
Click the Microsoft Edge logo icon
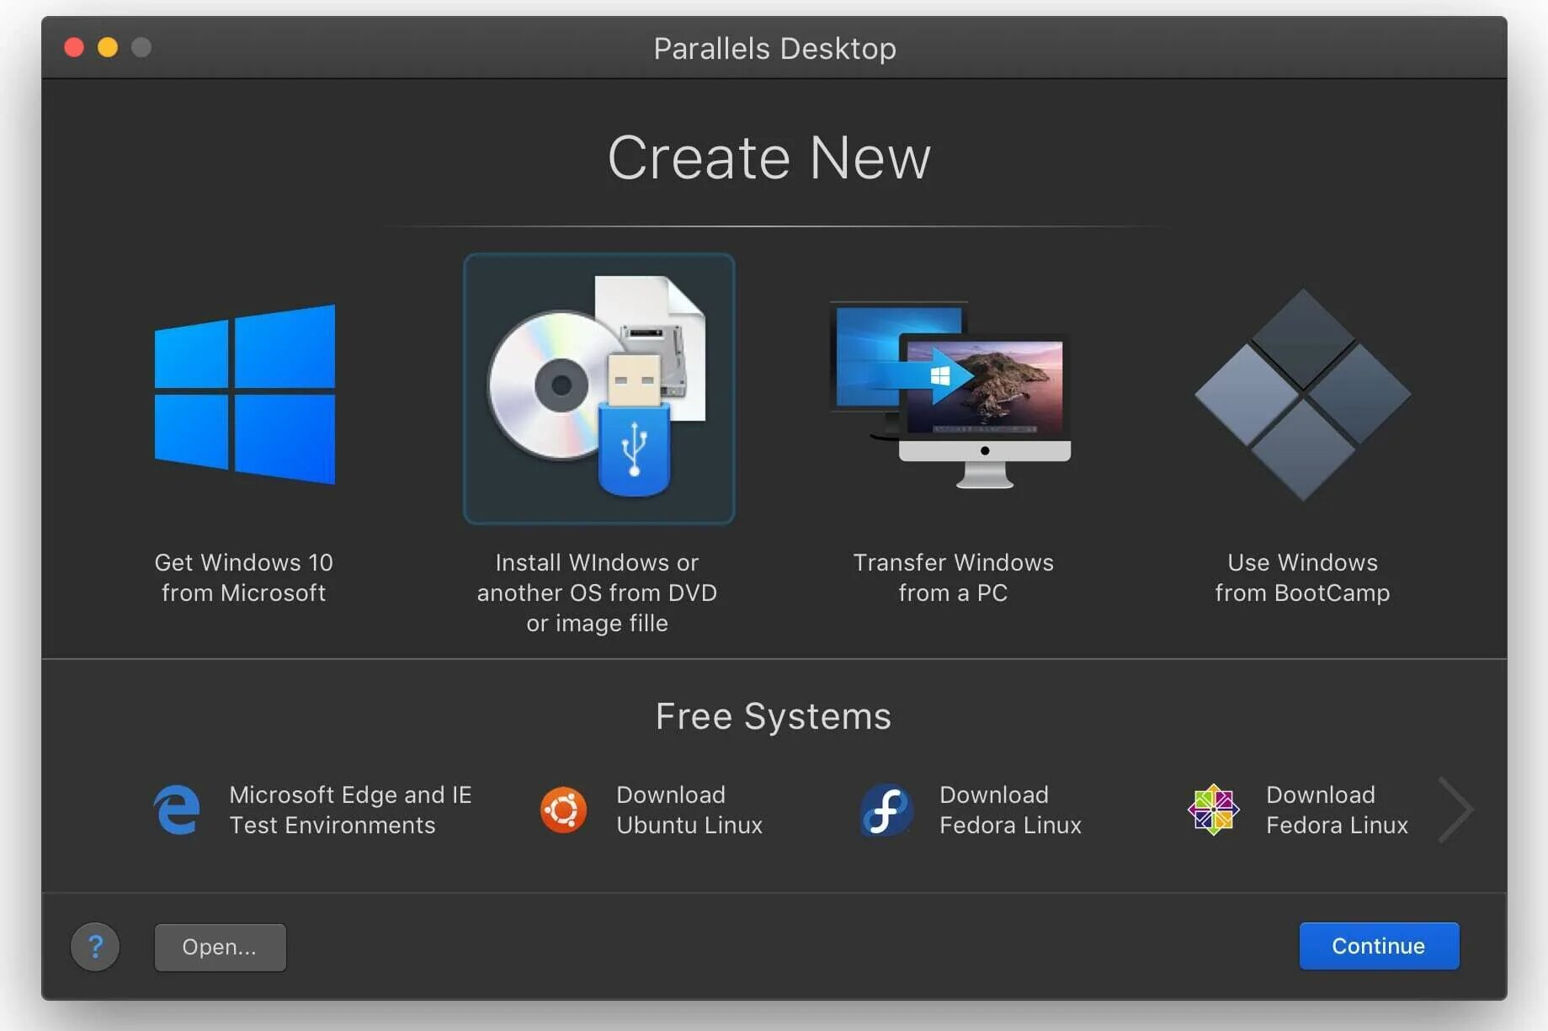pyautogui.click(x=177, y=810)
